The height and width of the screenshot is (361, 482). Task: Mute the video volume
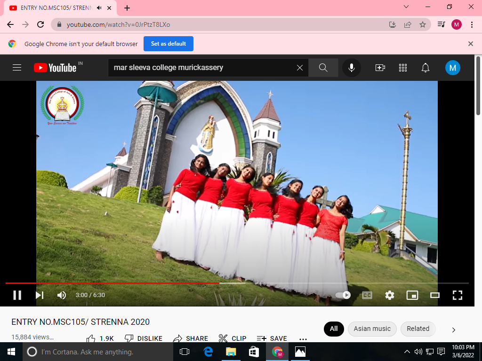point(62,295)
